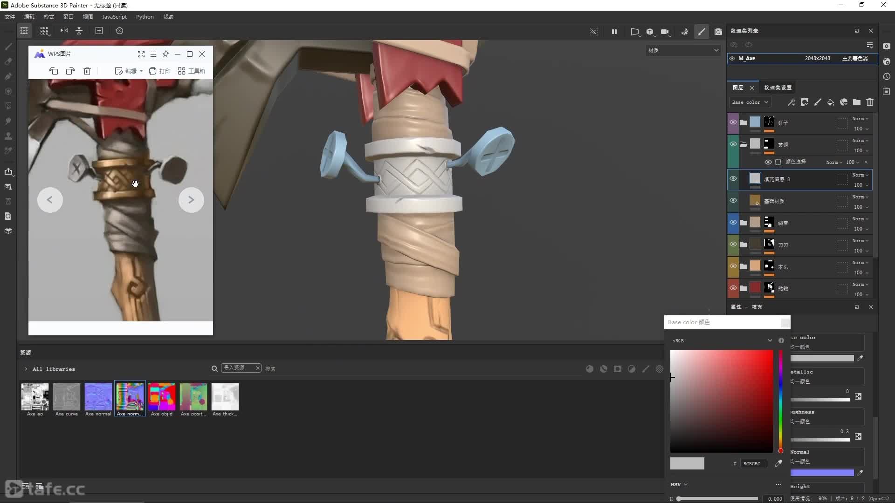Click the gray Base color swatch bar

(822, 358)
